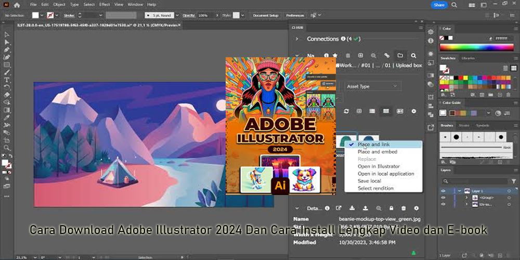520x260 pixels.
Task: Open the File menu
Action: pos(33,5)
